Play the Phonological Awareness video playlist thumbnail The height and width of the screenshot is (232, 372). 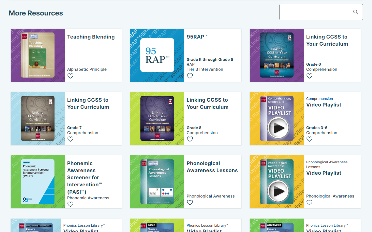coord(277,182)
